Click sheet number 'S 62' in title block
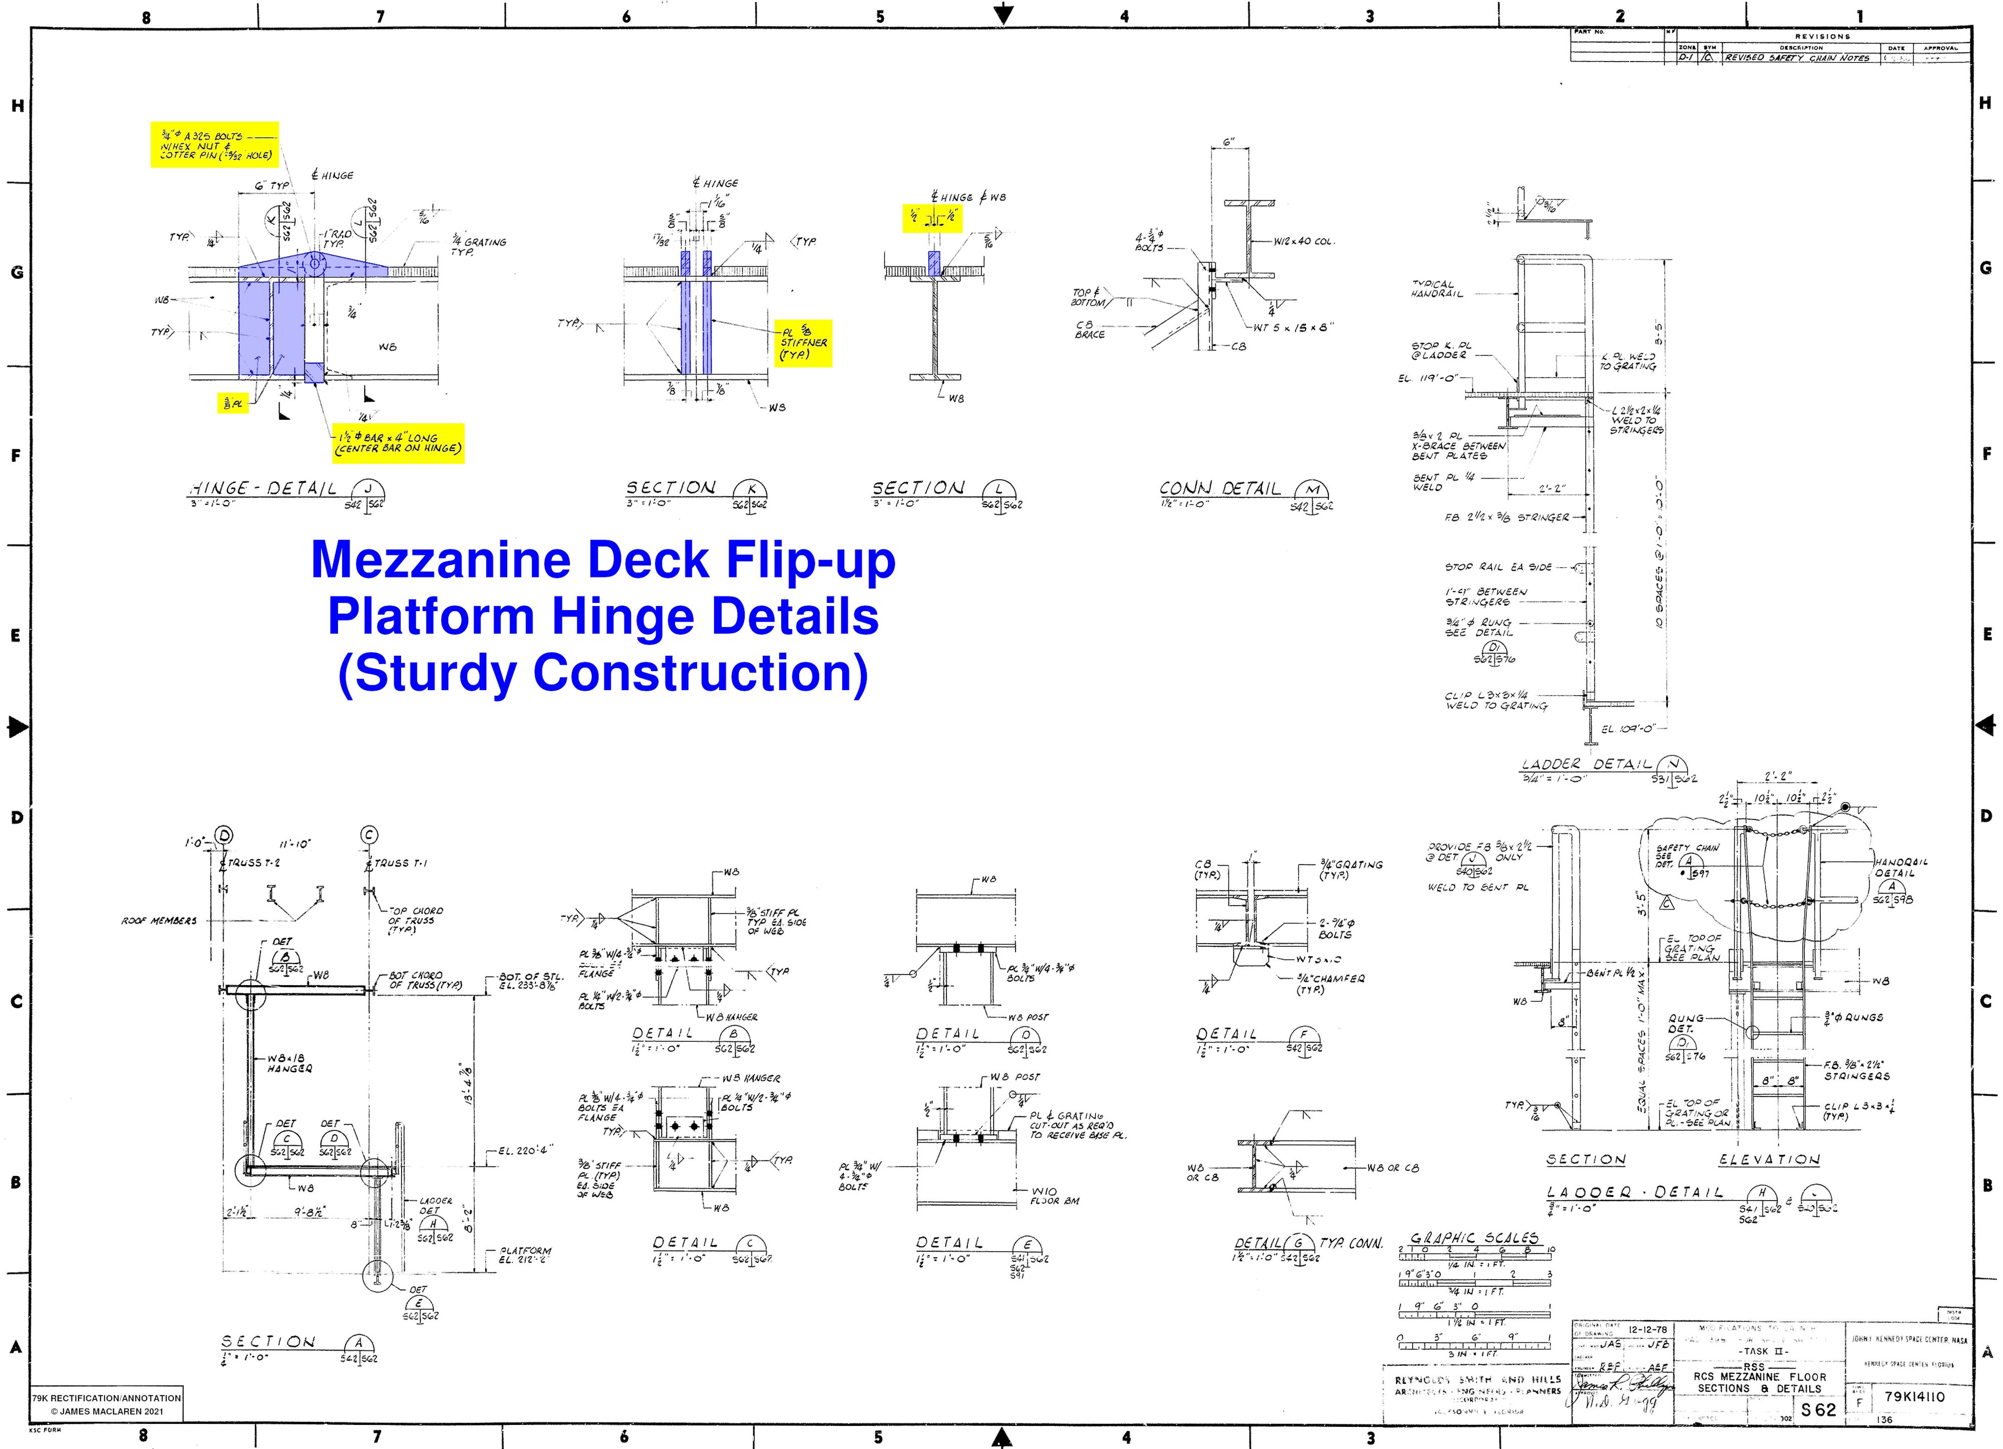Screen dimensions: 2003x1449 pyautogui.click(x=1818, y=1409)
